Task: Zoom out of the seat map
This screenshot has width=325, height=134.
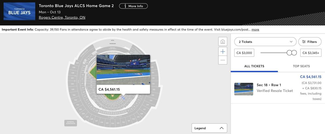Action: pos(223,60)
